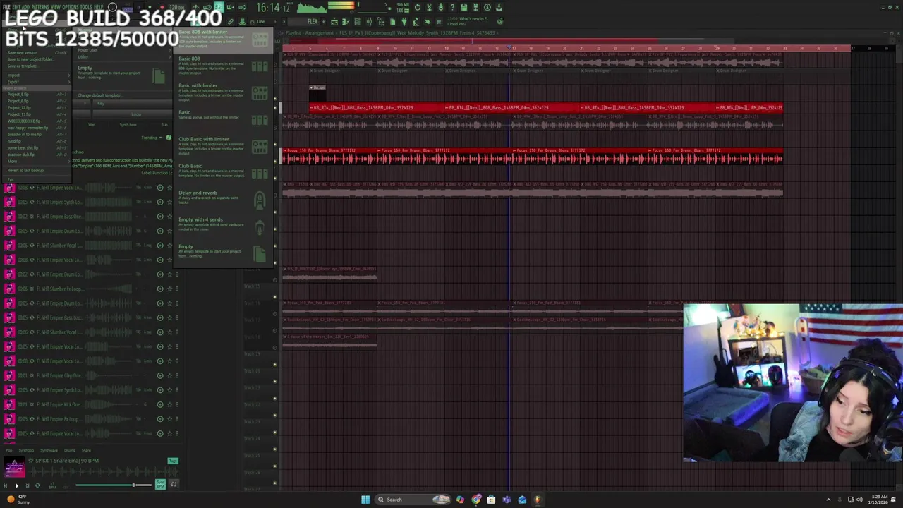Click the Synthwave tag
This screenshot has height=508, width=903.
coord(49,450)
